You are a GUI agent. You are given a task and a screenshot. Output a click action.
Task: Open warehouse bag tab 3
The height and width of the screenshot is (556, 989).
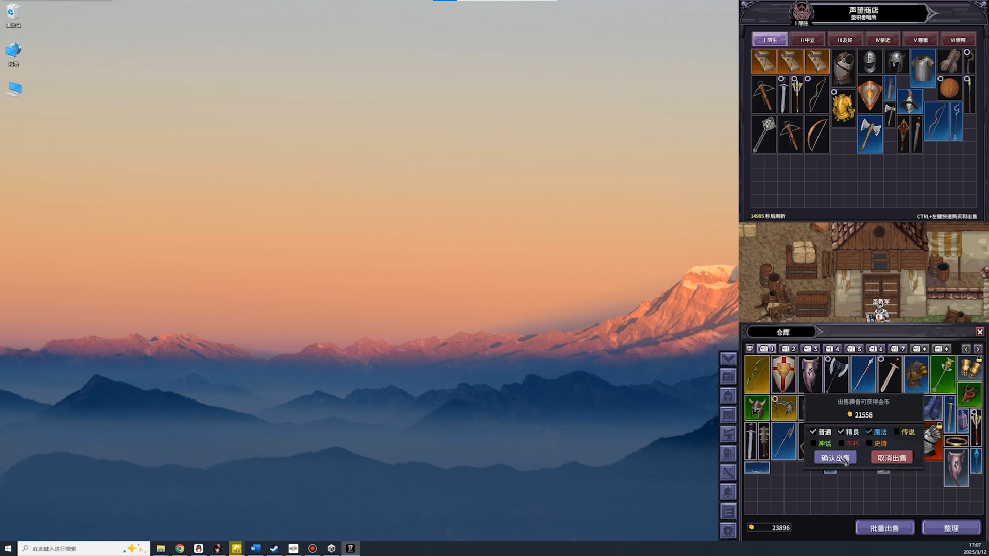810,349
